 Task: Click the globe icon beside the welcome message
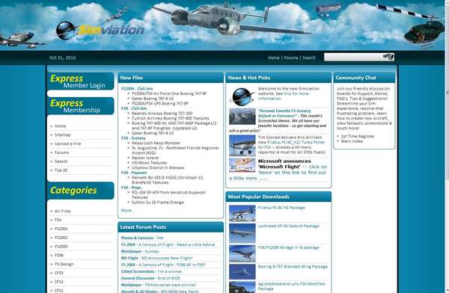[x=242, y=96]
